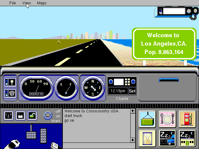The image size is (199, 149).
Task: Click the CB radio white display
Action: [x=174, y=11]
